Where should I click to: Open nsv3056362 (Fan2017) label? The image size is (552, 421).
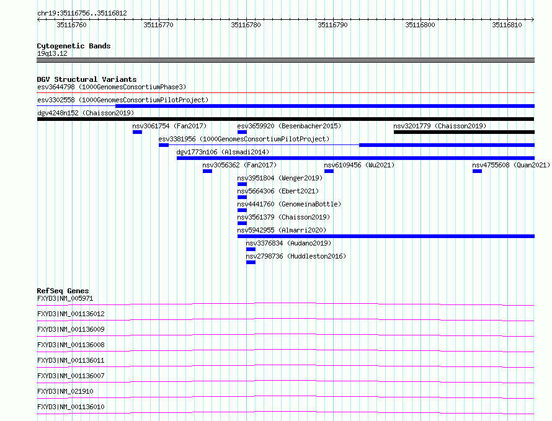pos(239,165)
